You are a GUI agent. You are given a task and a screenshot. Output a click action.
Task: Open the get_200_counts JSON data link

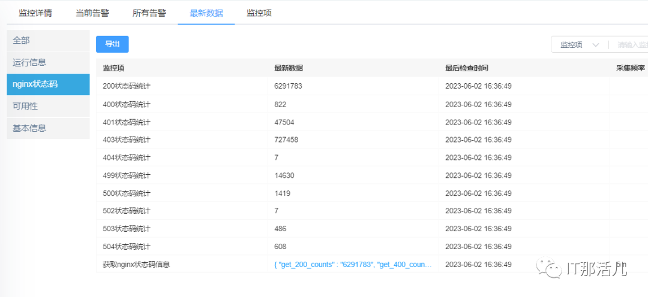point(353,265)
